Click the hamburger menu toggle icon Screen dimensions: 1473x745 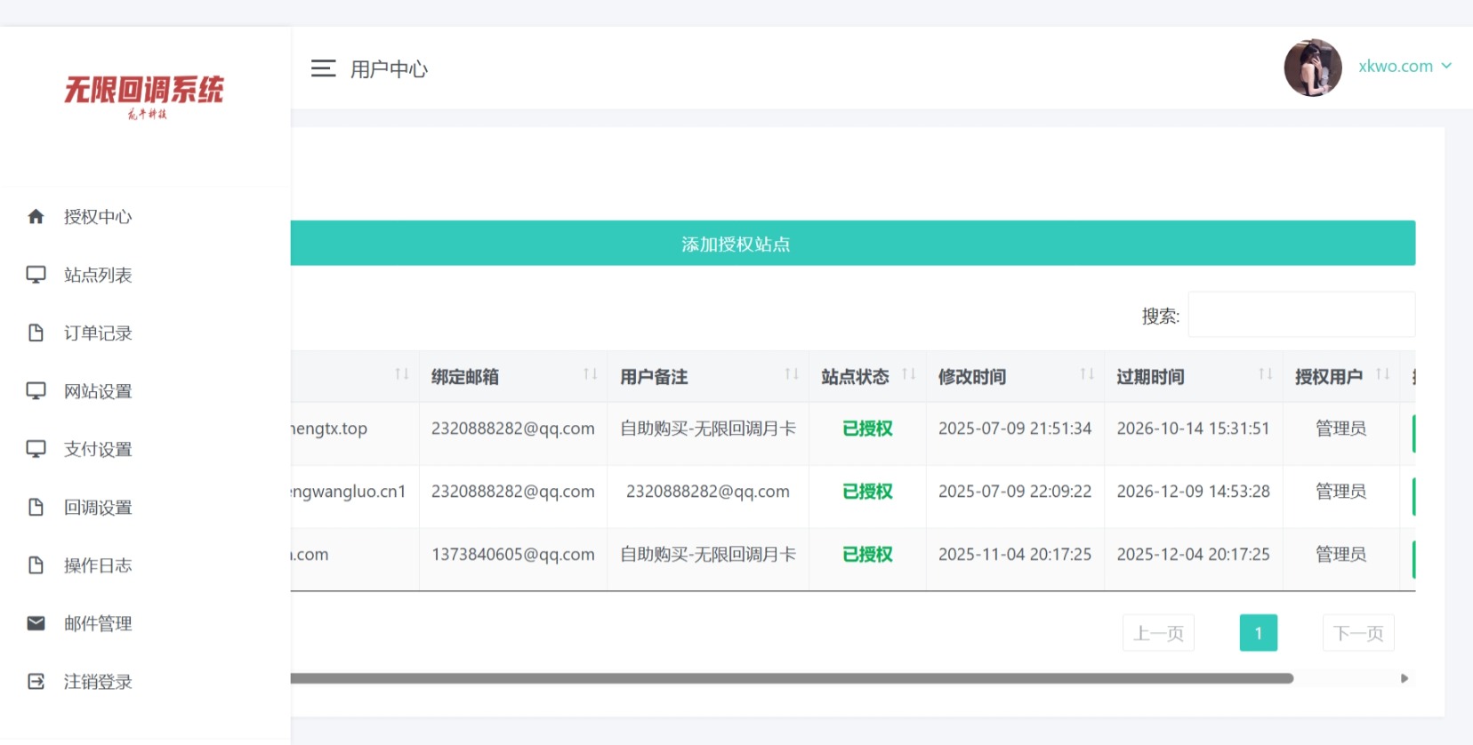click(323, 68)
